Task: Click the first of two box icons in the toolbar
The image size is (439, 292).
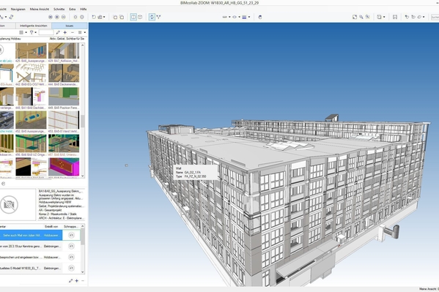Action: pyautogui.click(x=115, y=17)
